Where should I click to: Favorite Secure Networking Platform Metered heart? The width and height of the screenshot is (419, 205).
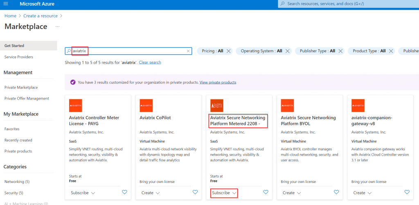tap(266, 192)
